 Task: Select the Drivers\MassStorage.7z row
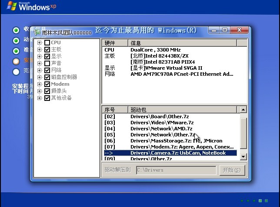click(170, 141)
